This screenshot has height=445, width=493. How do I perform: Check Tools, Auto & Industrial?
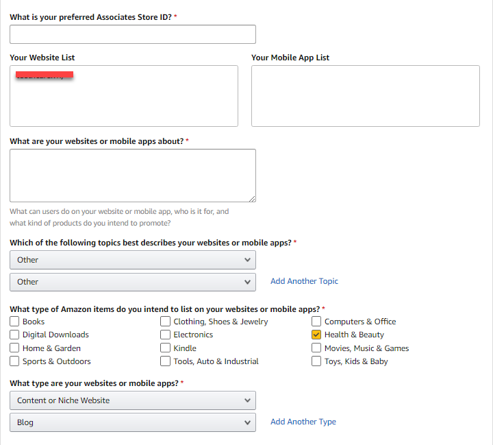[166, 361]
